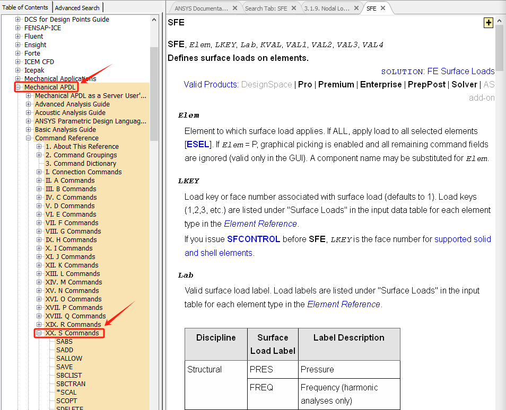This screenshot has width=506, height=410.
Task: Open the SCOPT command entry
Action: (66, 401)
